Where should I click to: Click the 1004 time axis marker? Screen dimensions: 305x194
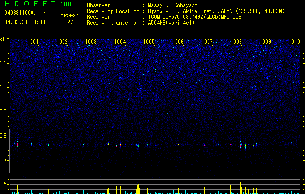[120, 42]
